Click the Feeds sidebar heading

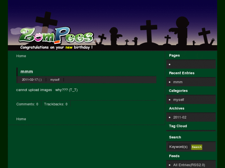coord(174,156)
